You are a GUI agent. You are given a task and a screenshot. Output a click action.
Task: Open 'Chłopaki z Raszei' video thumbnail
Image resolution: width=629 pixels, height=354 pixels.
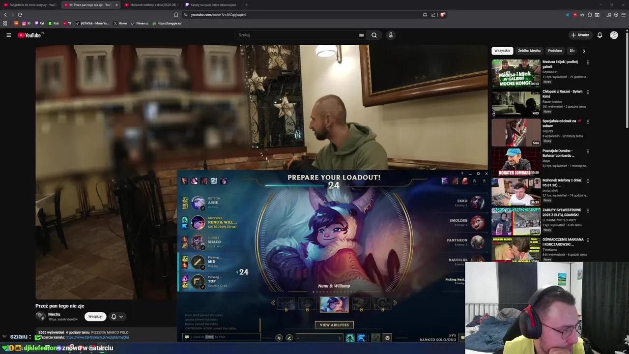516,103
